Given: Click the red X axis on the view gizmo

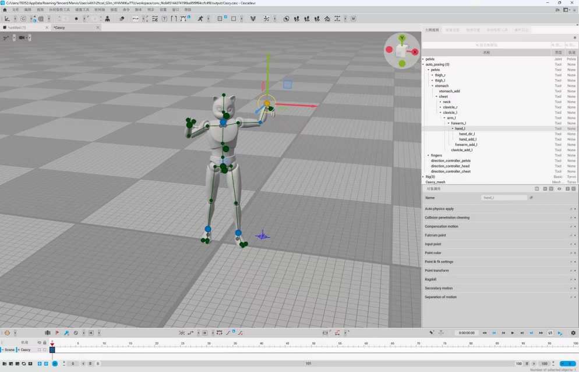Looking at the screenshot, I should (x=415, y=52).
